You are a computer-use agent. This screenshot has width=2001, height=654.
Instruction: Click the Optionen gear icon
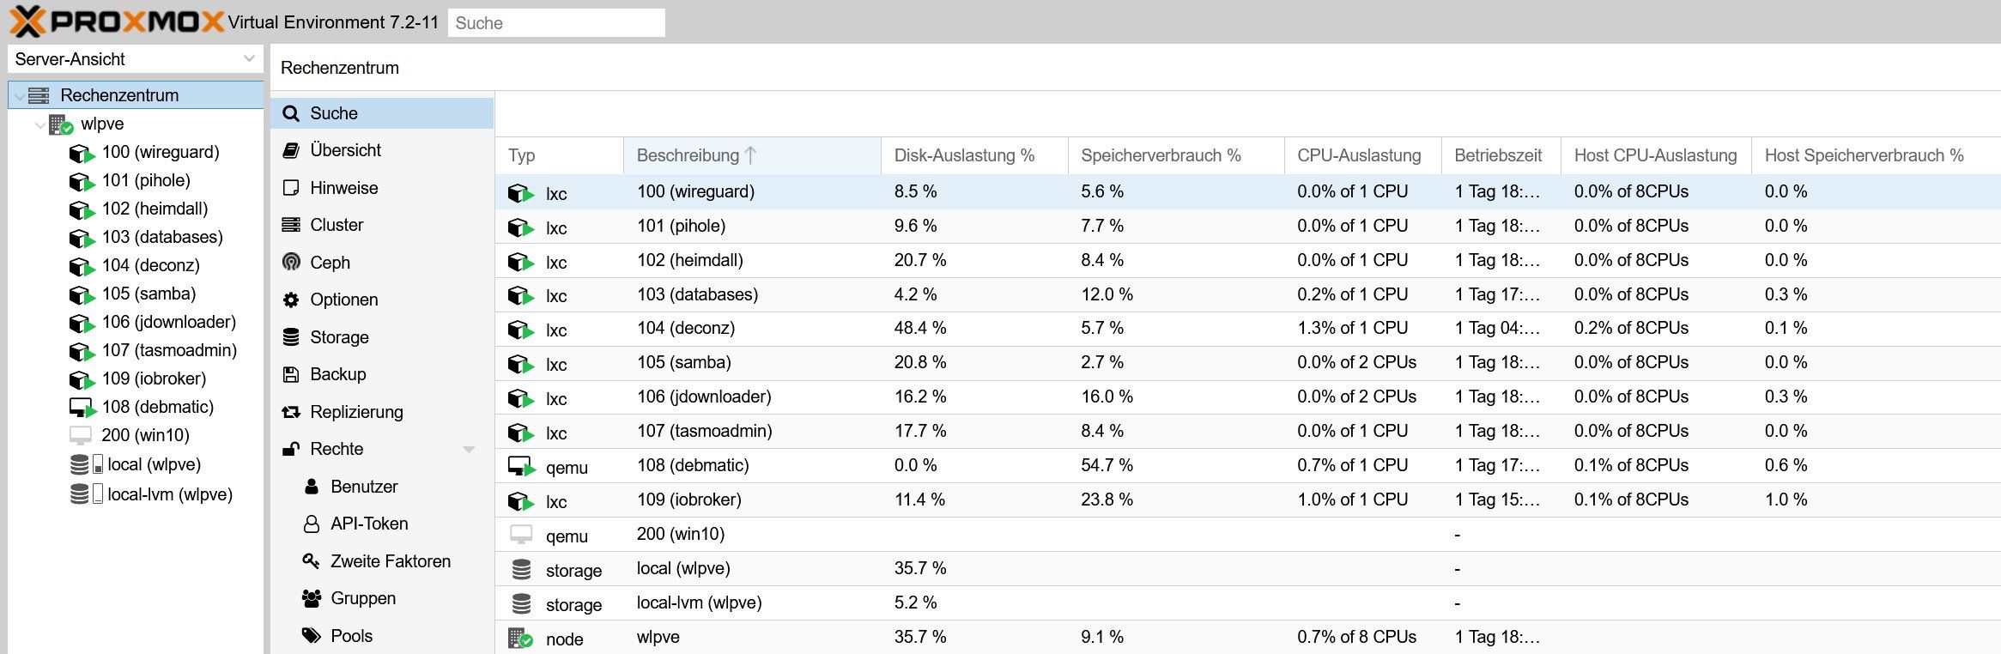pyautogui.click(x=291, y=300)
